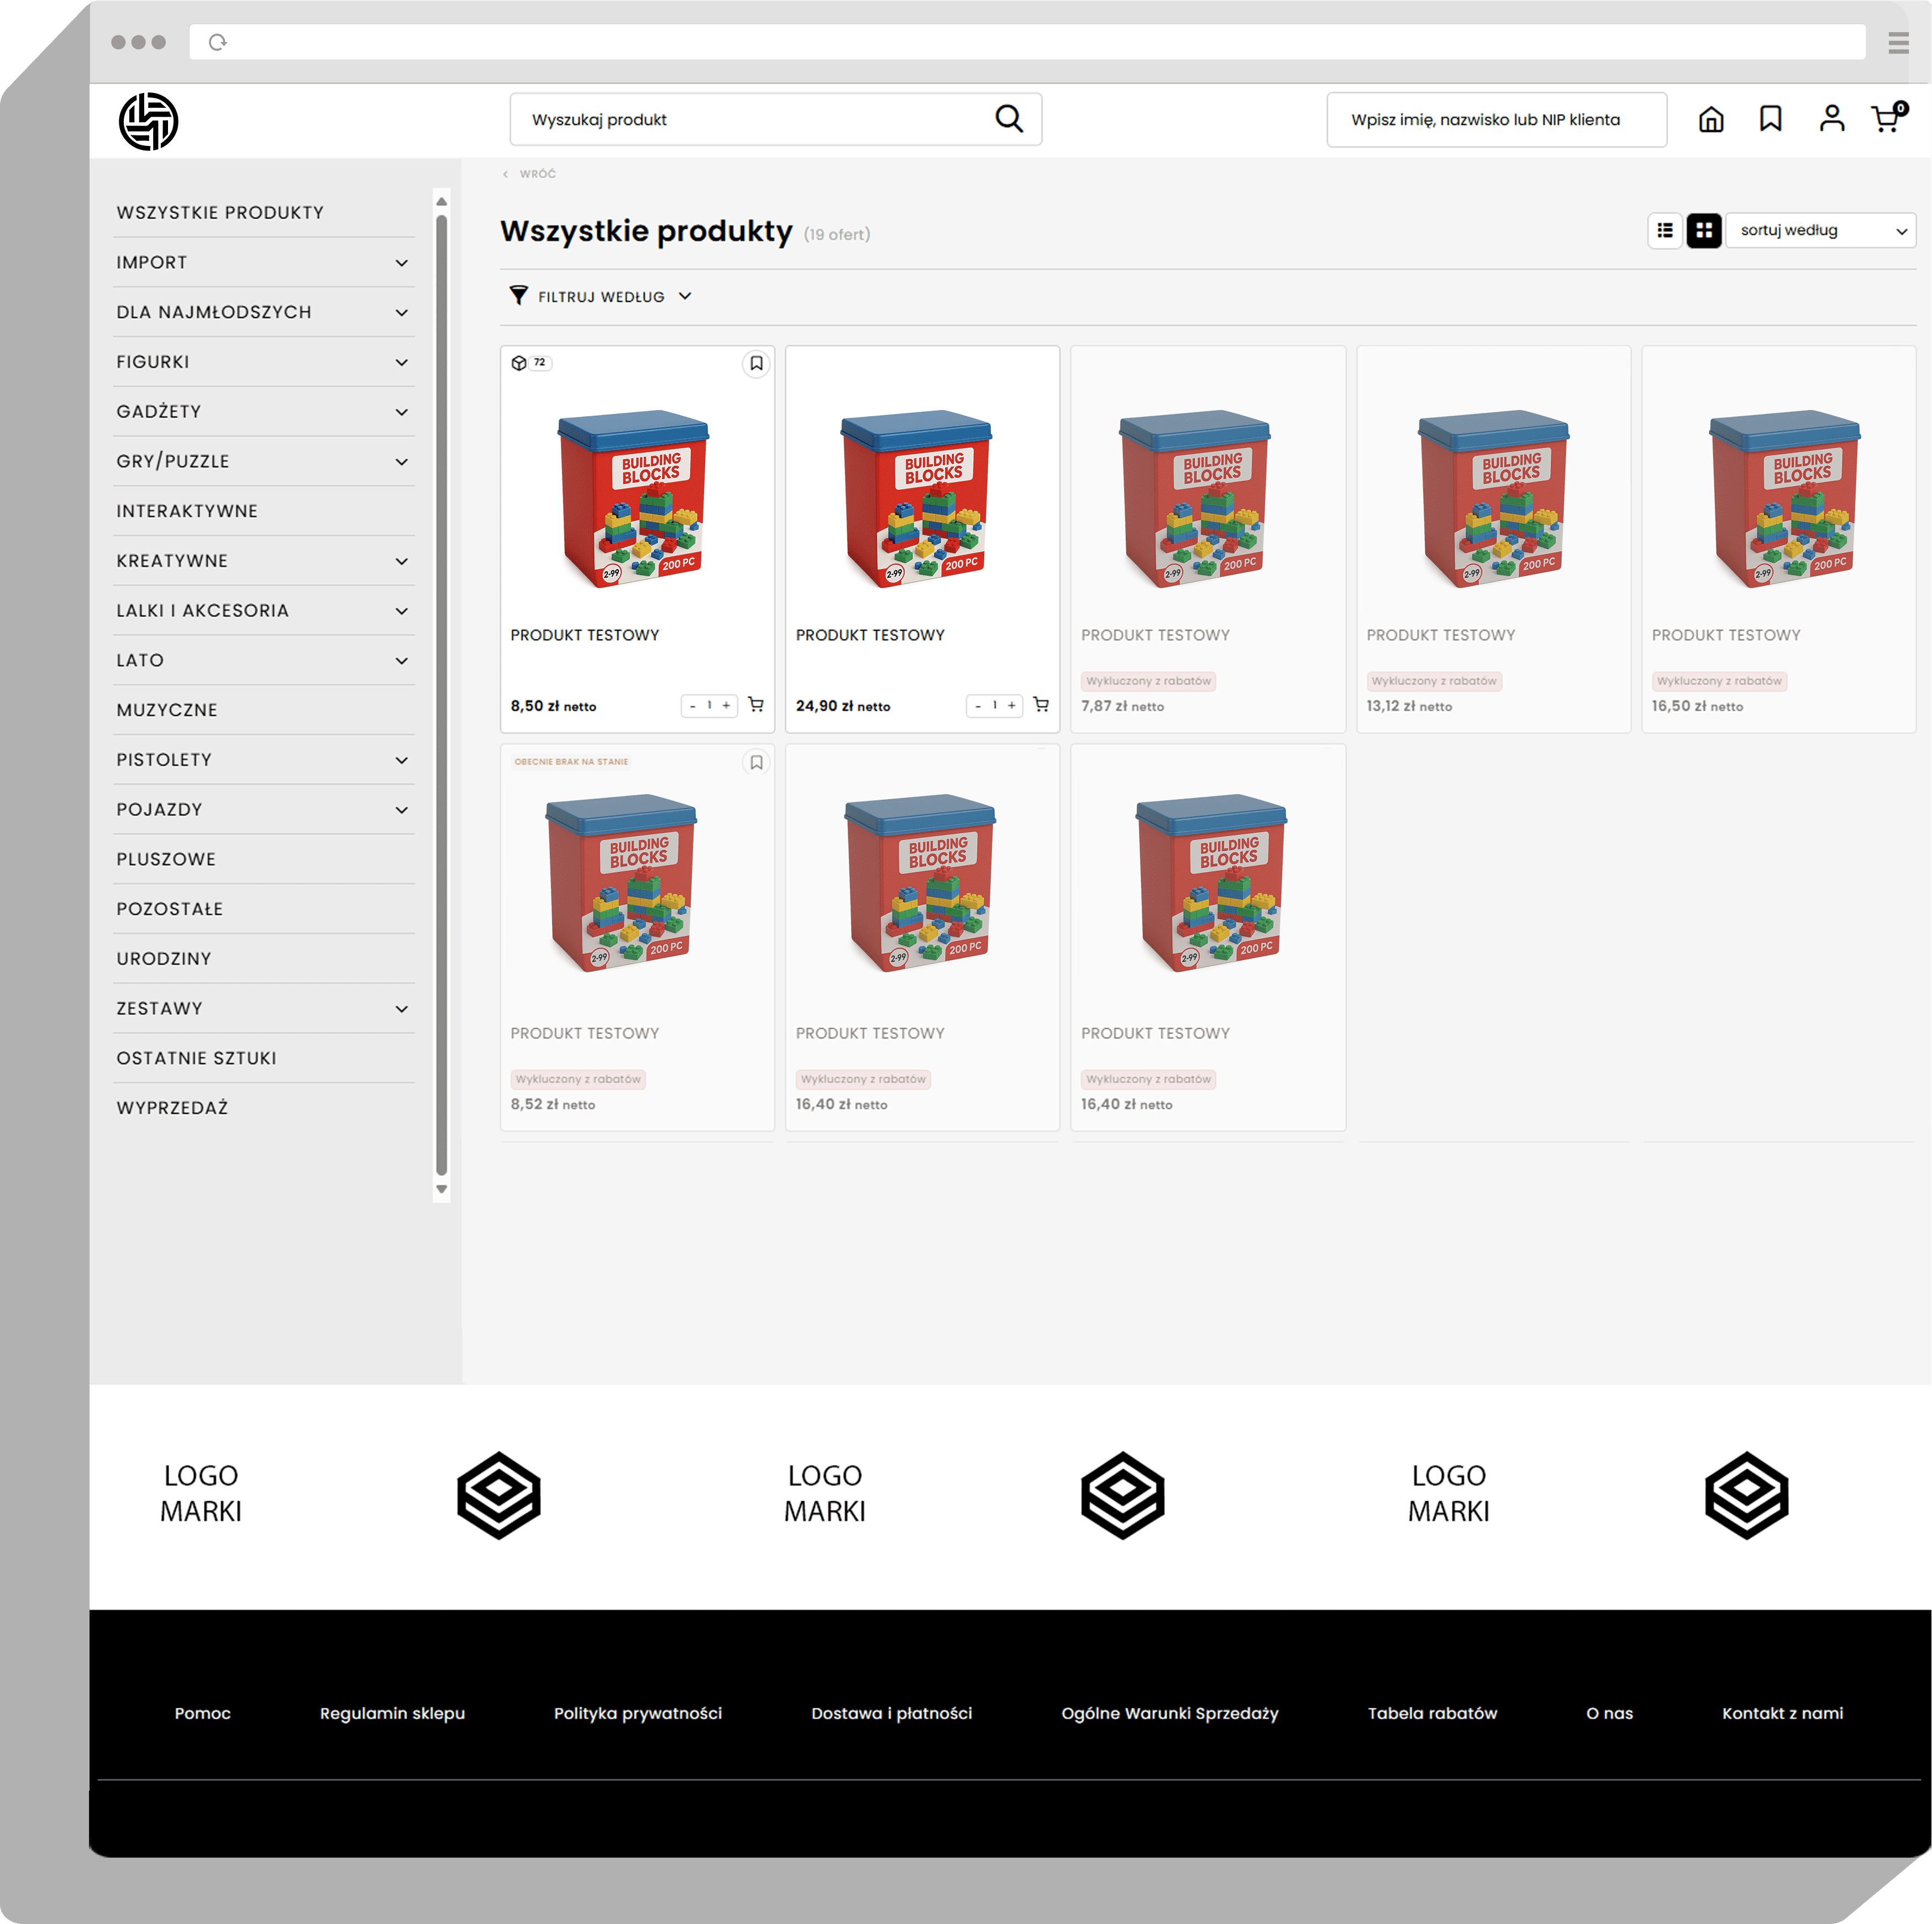The width and height of the screenshot is (1932, 1924).
Task: Click the search magnifier icon
Action: pos(1009,119)
